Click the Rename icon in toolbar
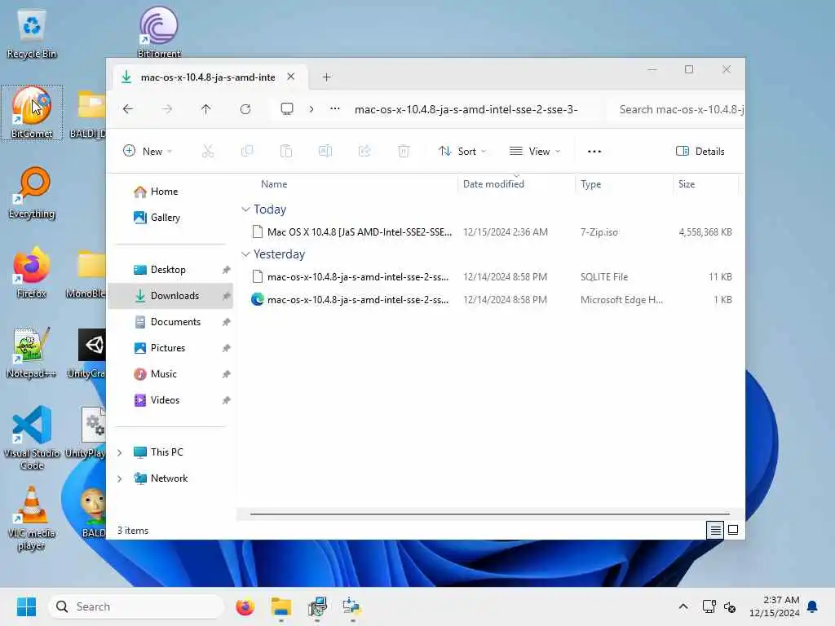835x626 pixels. click(x=325, y=151)
